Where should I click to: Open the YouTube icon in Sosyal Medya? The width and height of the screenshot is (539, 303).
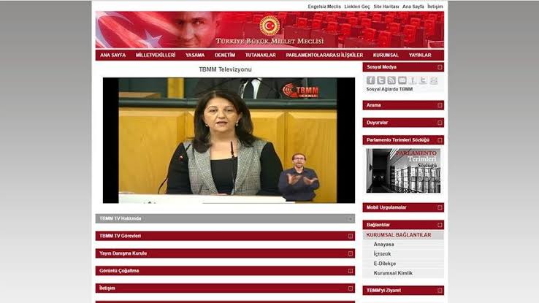tap(402, 80)
